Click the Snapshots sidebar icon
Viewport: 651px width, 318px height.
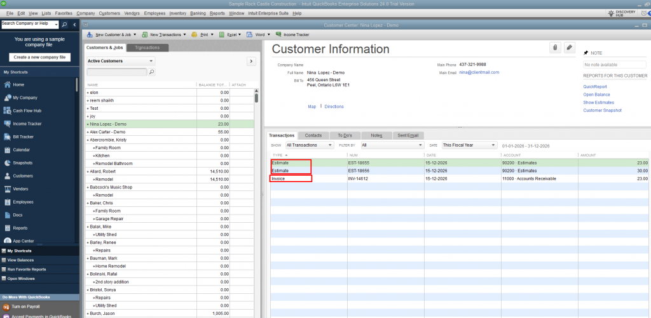coord(7,162)
